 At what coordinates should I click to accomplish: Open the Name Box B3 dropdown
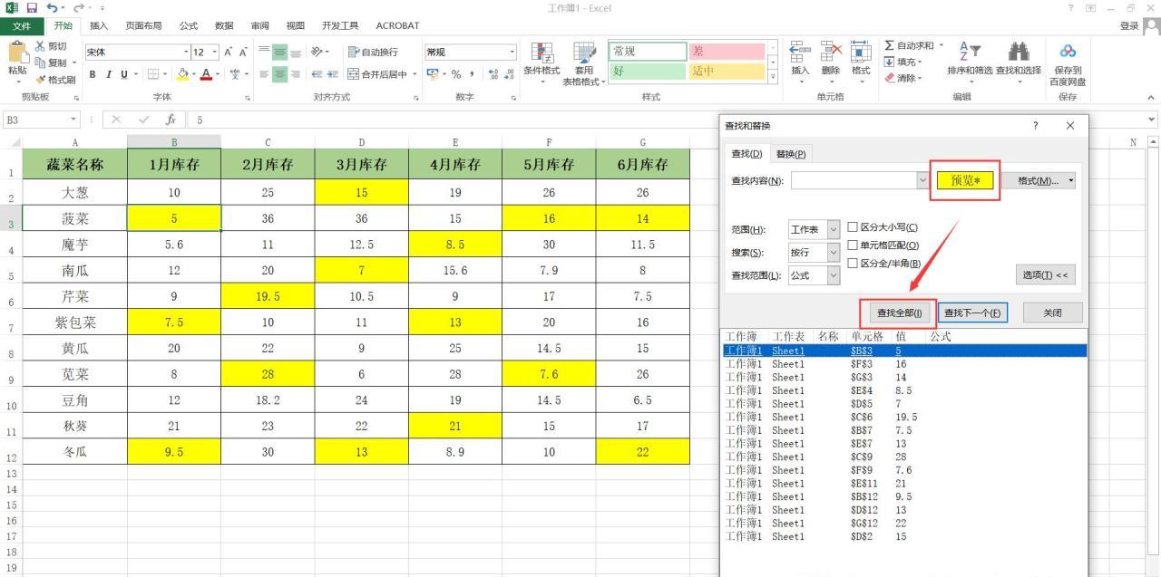pos(73,120)
